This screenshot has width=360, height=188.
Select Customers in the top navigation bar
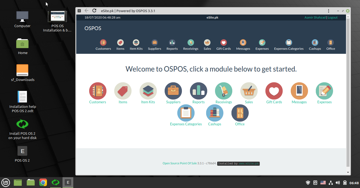click(103, 44)
